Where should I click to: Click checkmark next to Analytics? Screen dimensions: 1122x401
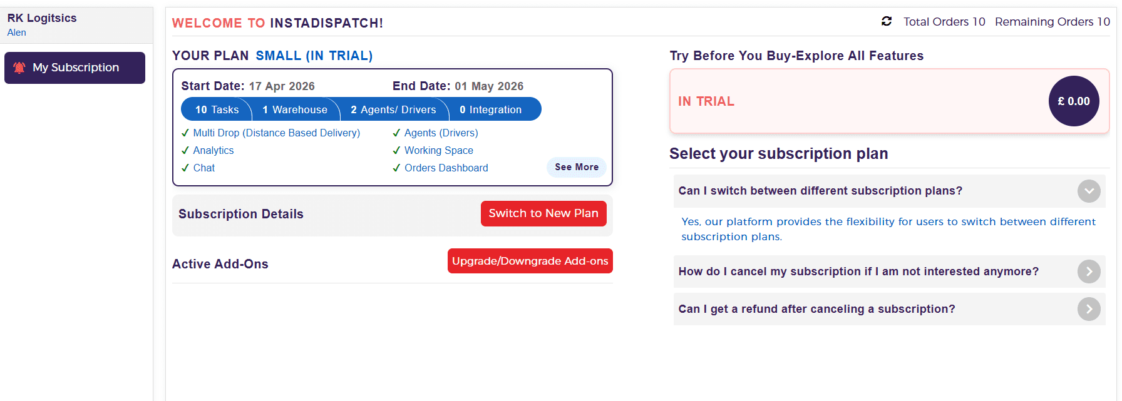(185, 150)
